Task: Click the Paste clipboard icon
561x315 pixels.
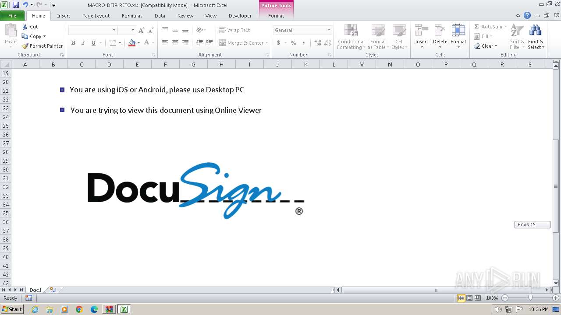Action: pos(11,31)
